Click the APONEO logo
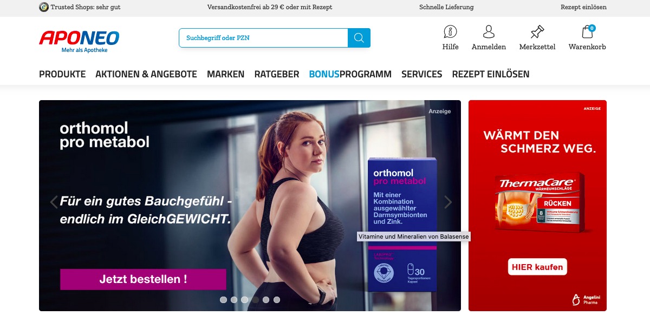 [x=79, y=41]
